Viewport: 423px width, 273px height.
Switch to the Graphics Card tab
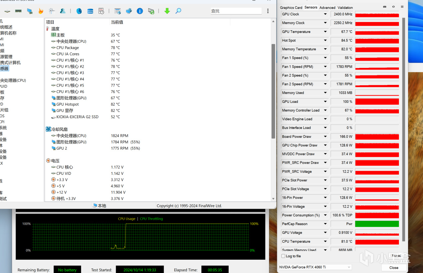pyautogui.click(x=291, y=8)
